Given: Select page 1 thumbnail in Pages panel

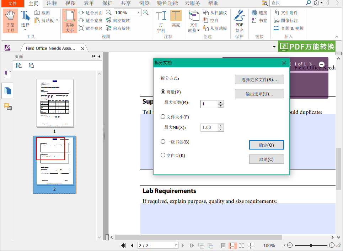Looking at the screenshot, I should 55,103.
